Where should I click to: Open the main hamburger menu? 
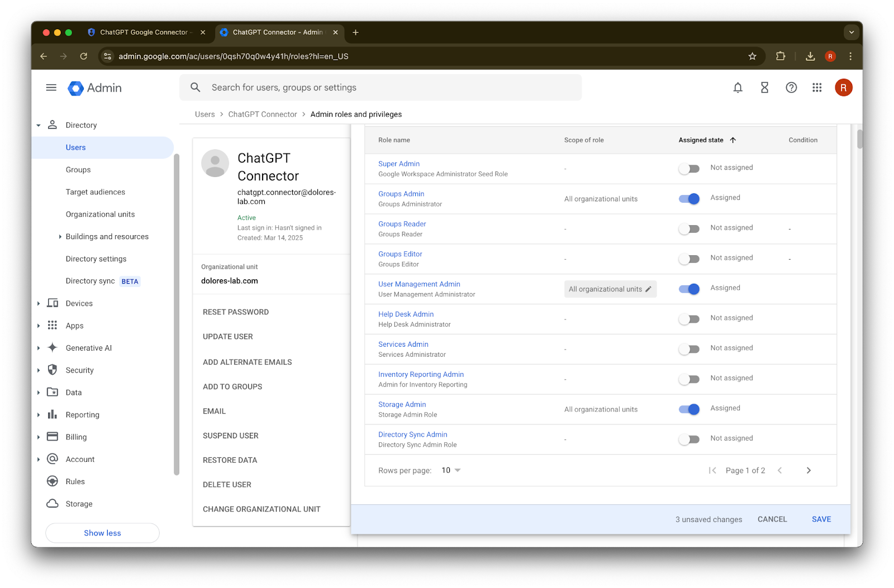pyautogui.click(x=51, y=88)
